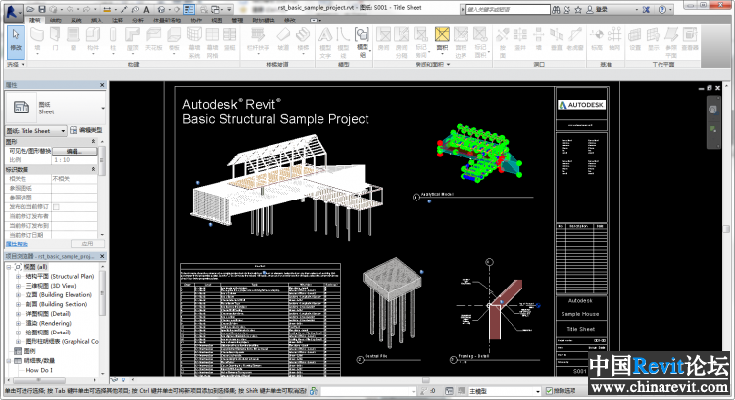Image resolution: width=735 pixels, height=400 pixels.
Task: Select the Model Group tool
Action: [363, 42]
